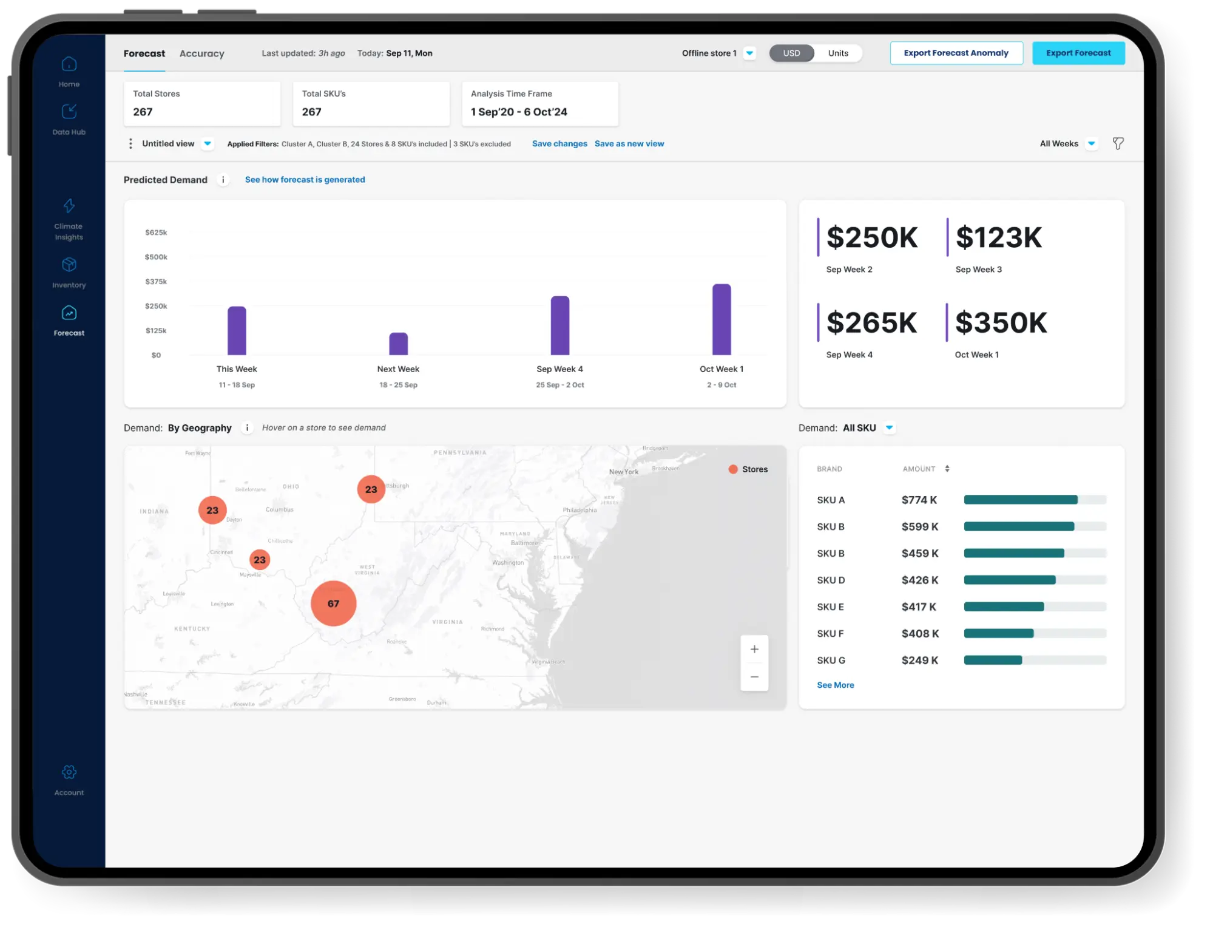
Task: Go to Inventory box icon
Action: [69, 265]
